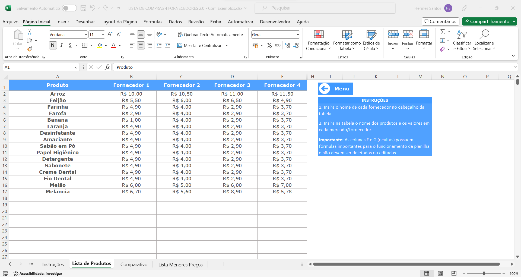Screen dimensions: 521x277
Task: Expand the formula bar chevron
Action: click(x=515, y=67)
